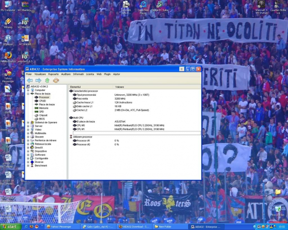Expand the Software tree node
The height and width of the screenshot is (230, 288).
28,155
